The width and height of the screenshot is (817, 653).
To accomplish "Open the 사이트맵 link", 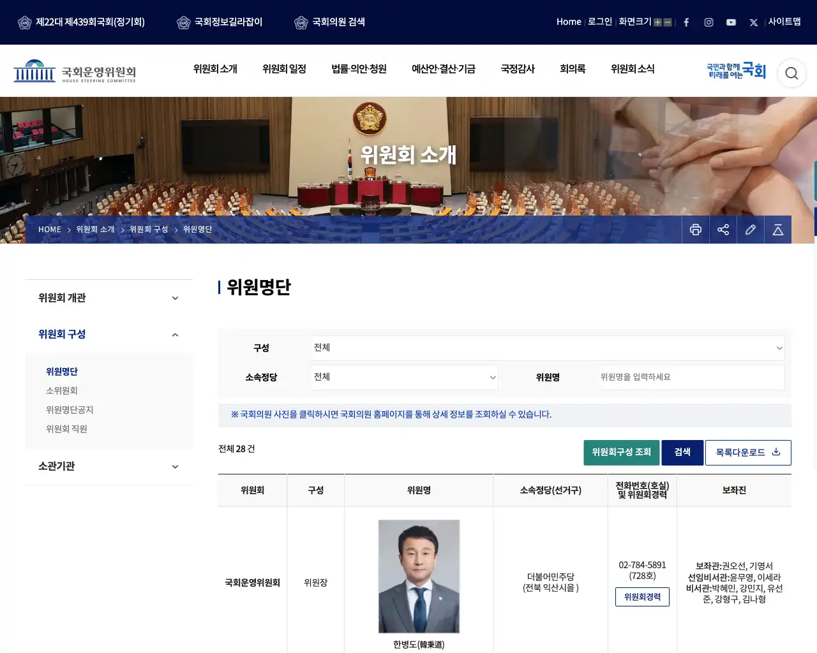I will click(x=784, y=22).
